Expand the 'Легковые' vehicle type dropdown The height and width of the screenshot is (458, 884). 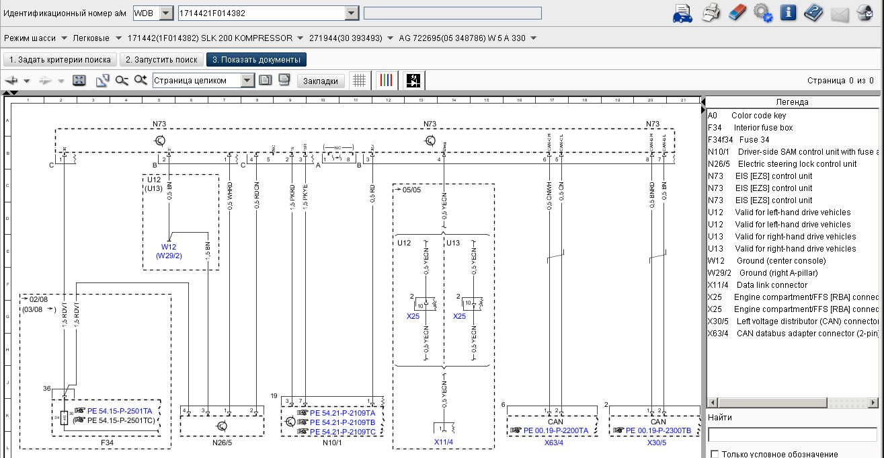tap(118, 38)
